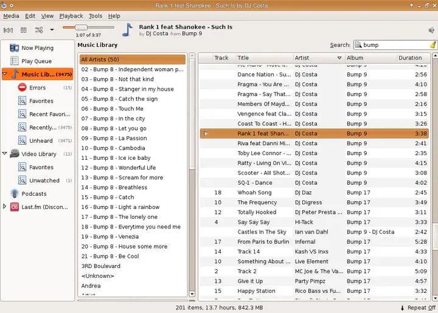Open the View menu
The height and width of the screenshot is (313, 438).
47,16
